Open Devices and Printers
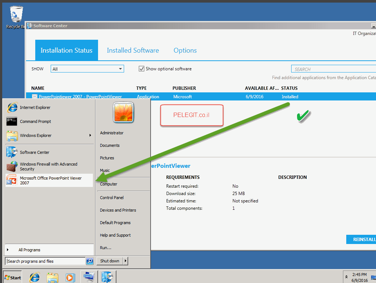Screen dimensions: 376x283 [118, 210]
